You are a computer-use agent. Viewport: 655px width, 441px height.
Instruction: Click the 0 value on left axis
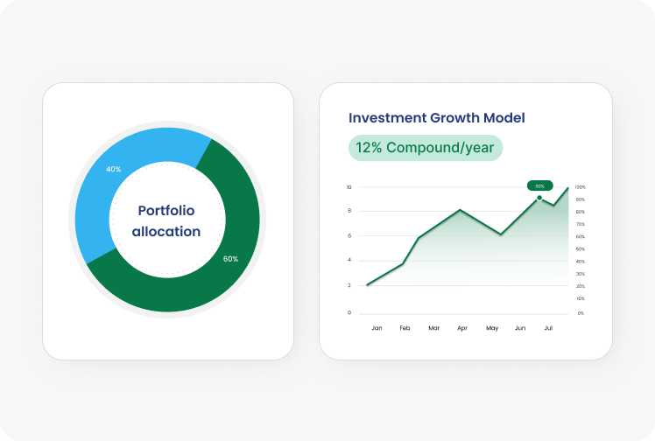pyautogui.click(x=349, y=312)
